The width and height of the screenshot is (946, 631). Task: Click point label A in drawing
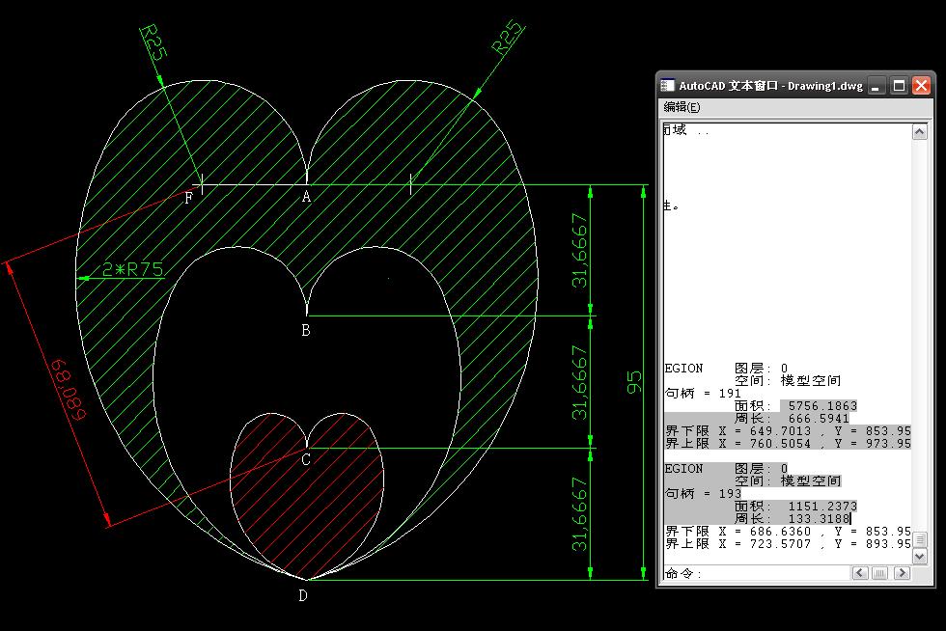[307, 197]
